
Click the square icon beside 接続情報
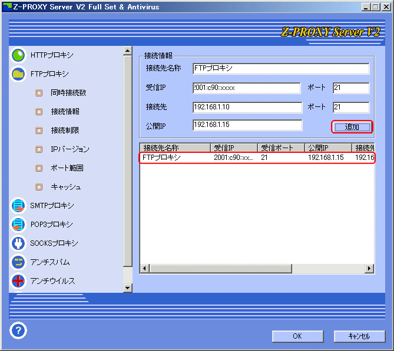(x=39, y=112)
